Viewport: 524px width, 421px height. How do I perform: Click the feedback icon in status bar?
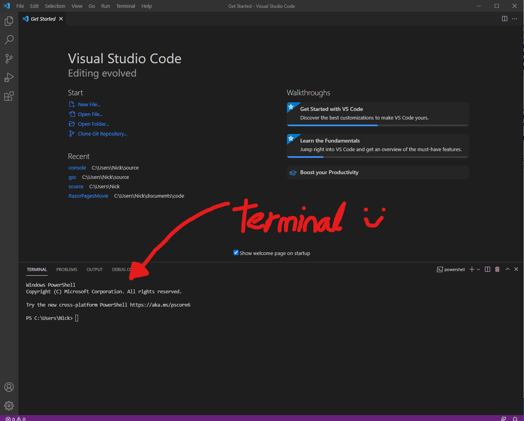pyautogui.click(x=504, y=419)
